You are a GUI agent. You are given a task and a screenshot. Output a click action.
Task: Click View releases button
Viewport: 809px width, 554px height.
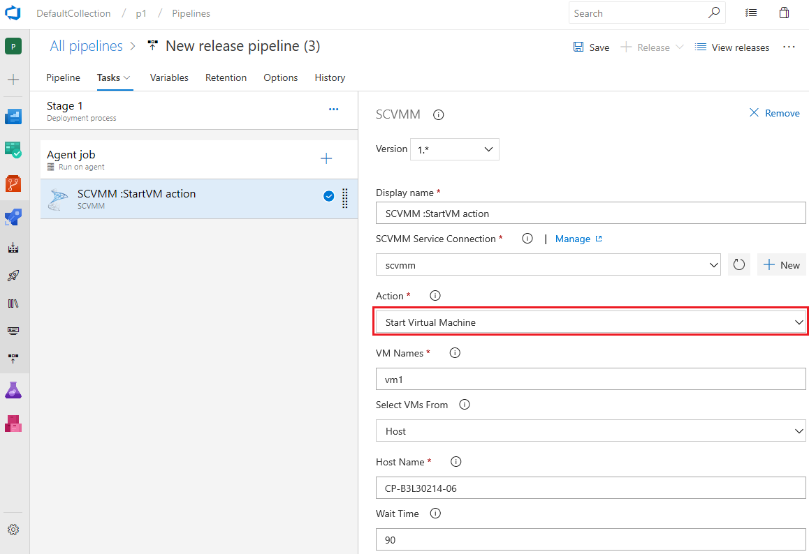pos(731,47)
